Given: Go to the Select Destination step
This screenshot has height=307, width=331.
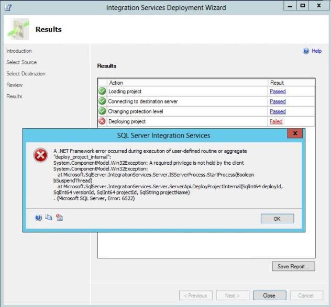Looking at the screenshot, I should pyautogui.click(x=26, y=74).
